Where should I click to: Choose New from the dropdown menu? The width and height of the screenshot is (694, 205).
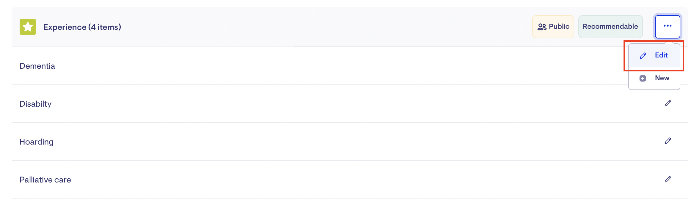(x=662, y=78)
